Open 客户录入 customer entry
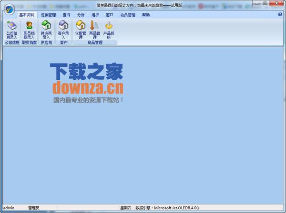286x213 pixels. point(63,30)
